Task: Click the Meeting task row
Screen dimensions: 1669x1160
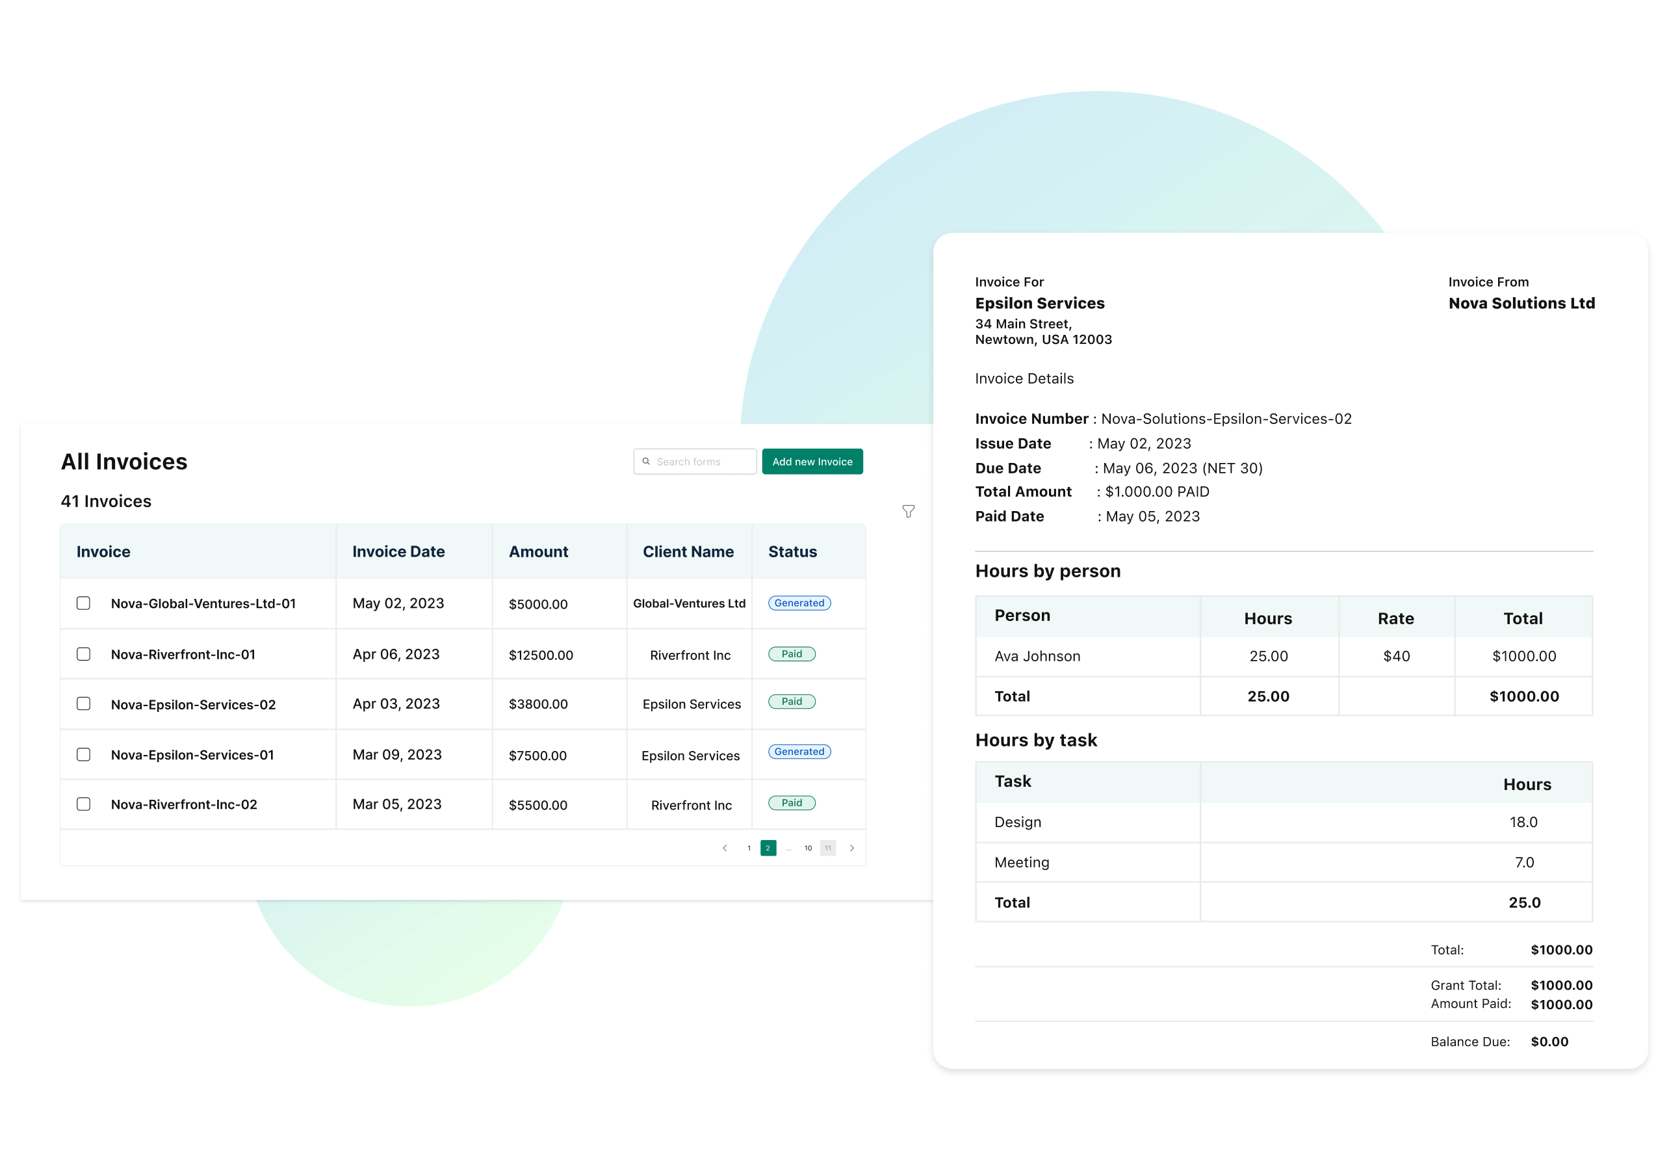Action: (1284, 862)
